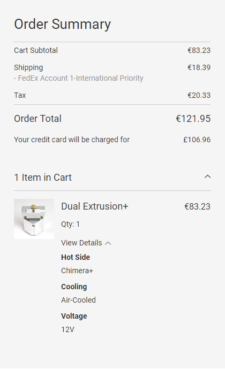The image size is (225, 370).
Task: Click the £106.96 credit card charge
Action: (197, 140)
